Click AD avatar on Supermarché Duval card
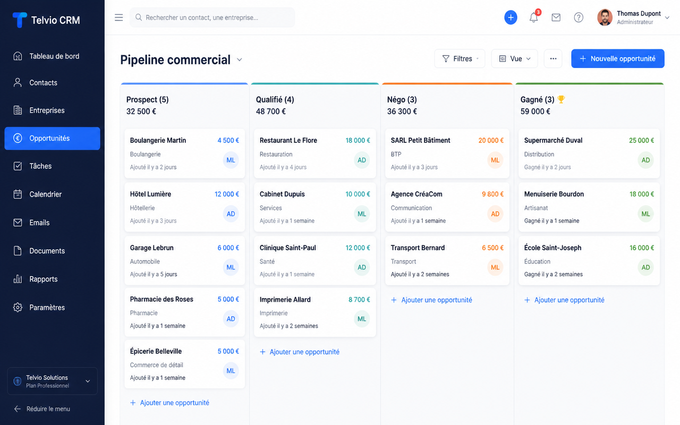Image resolution: width=680 pixels, height=425 pixels. pos(645,160)
